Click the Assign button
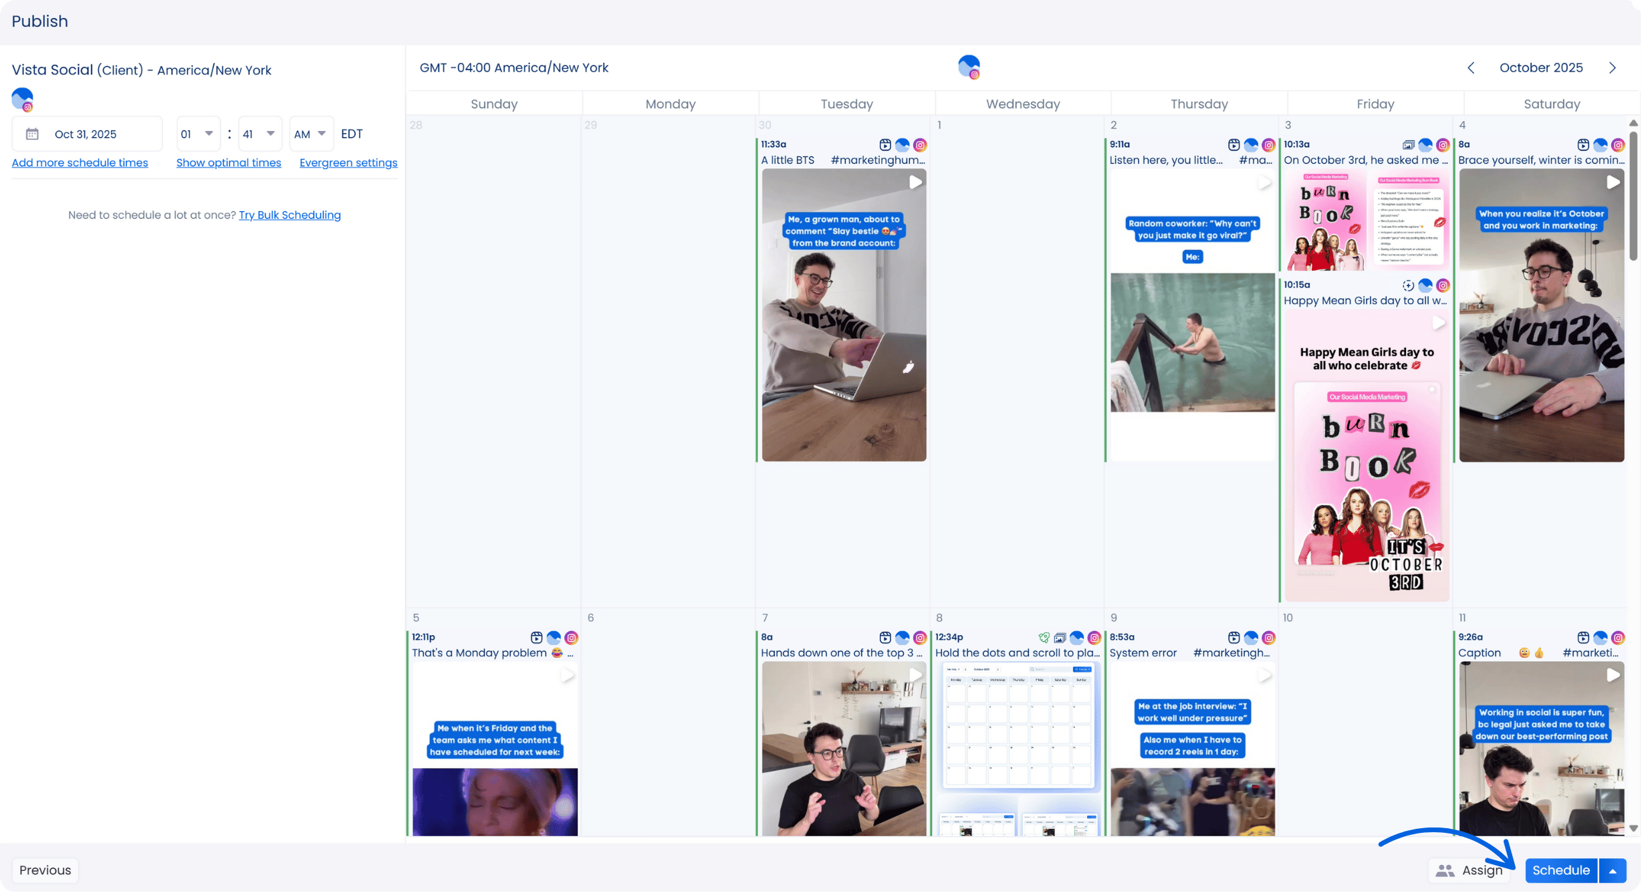 pyautogui.click(x=1469, y=871)
